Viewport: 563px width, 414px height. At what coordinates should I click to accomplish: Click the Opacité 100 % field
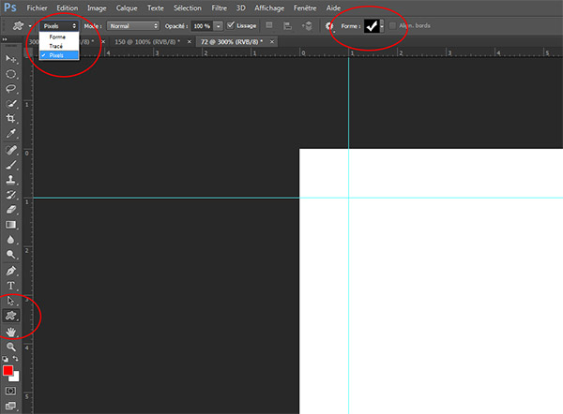[202, 26]
